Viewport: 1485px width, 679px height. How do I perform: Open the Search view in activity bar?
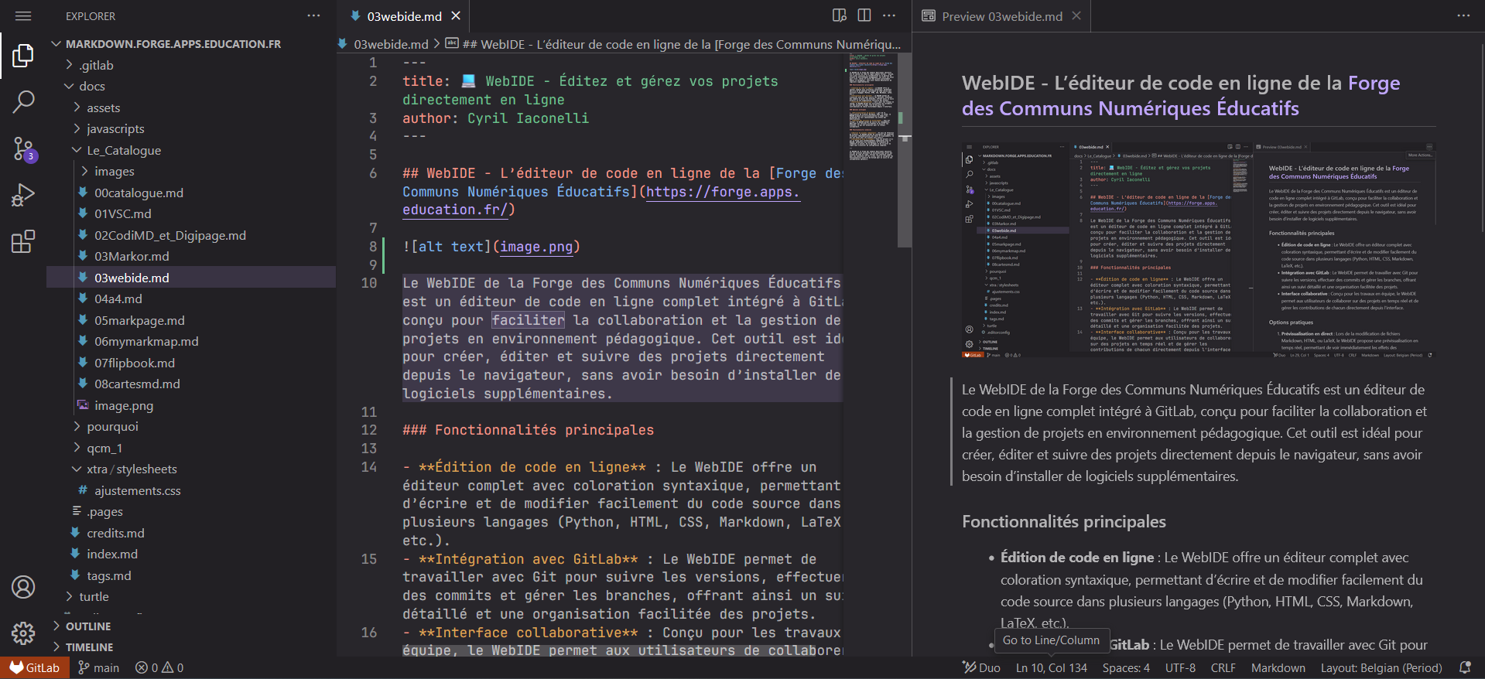click(x=23, y=101)
